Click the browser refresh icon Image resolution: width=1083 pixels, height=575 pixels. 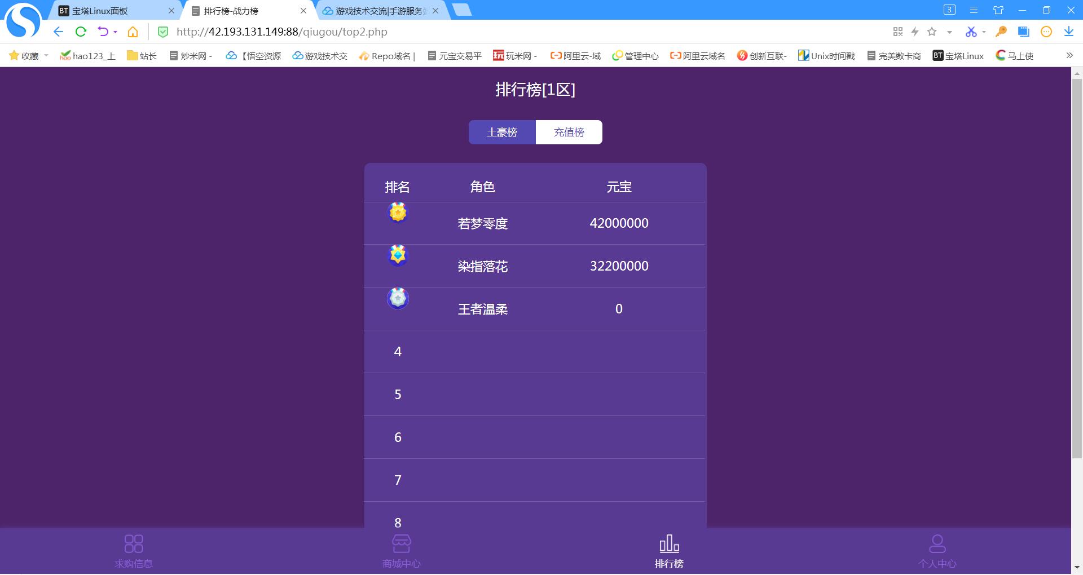[81, 32]
